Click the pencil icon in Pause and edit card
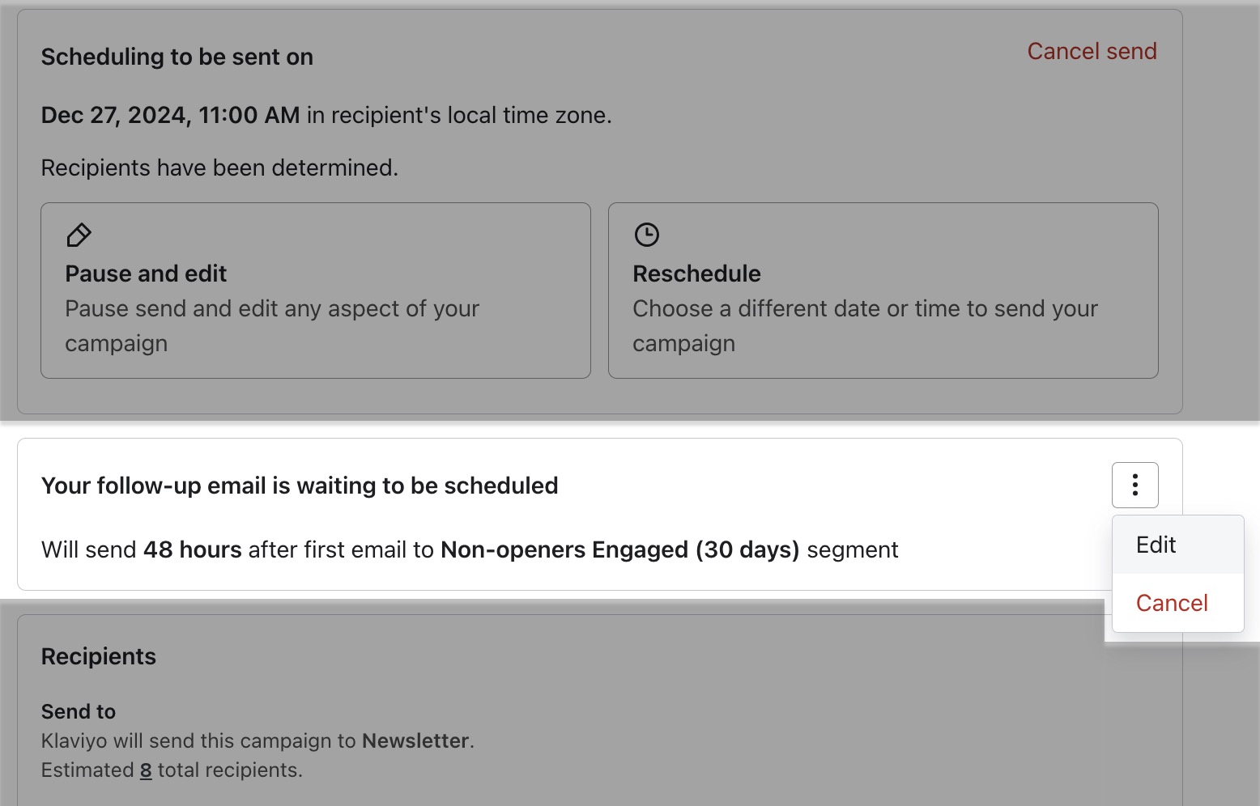This screenshot has width=1260, height=806. coord(78,235)
